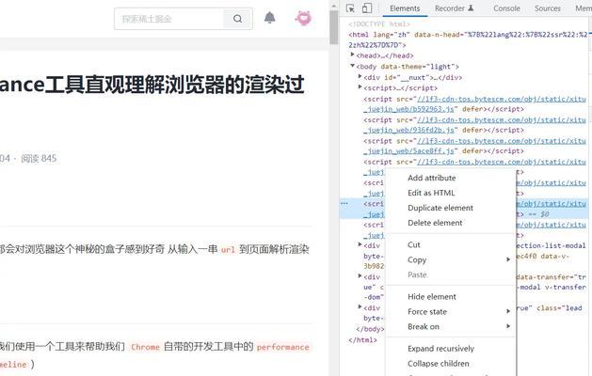Open the Force state submenu
Screen dimensions: 592x376
pos(451,312)
